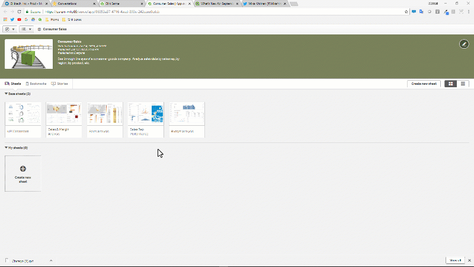
Task: Collapse the My sheets section
Action: click(x=17, y=148)
